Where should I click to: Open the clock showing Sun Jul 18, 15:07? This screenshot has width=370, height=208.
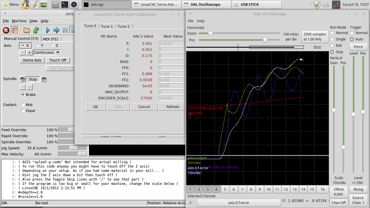point(355,4)
